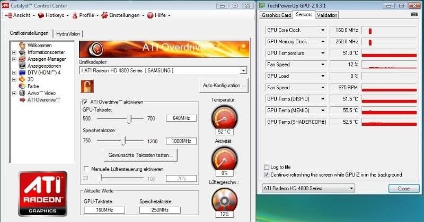Click the fan speed slider handle

101,178
